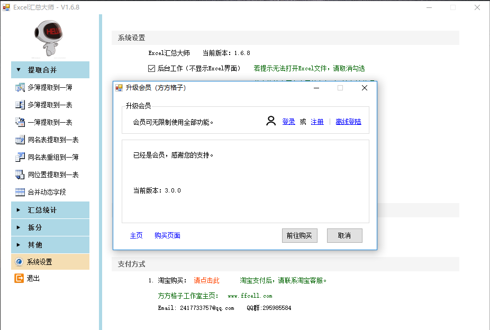Screen dimensions: 490x330
Task: Click the 其他 section header text
Action: [35, 245]
